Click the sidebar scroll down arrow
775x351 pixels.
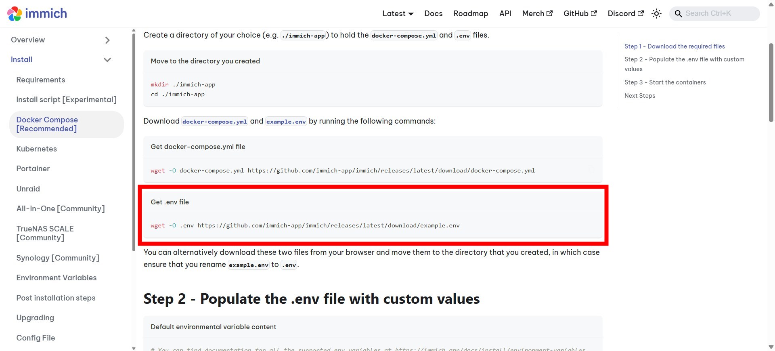click(x=134, y=348)
